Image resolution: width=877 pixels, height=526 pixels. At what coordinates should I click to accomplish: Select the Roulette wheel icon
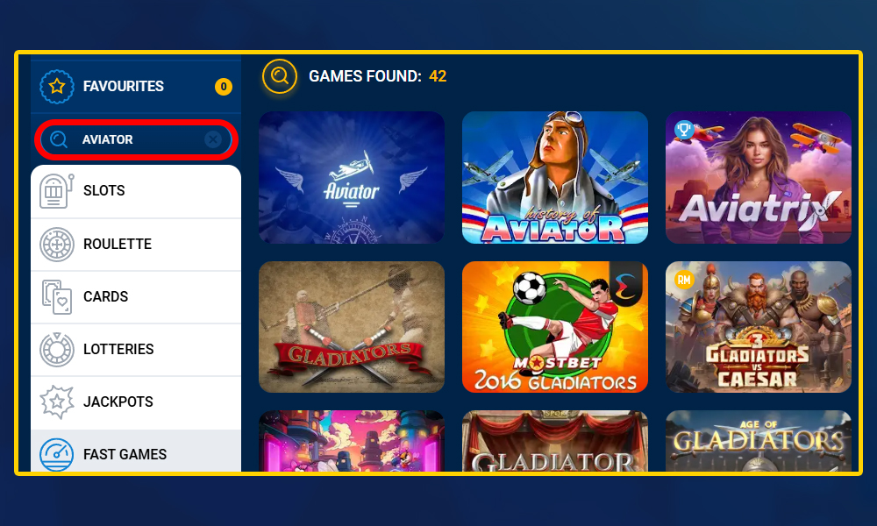tap(56, 245)
